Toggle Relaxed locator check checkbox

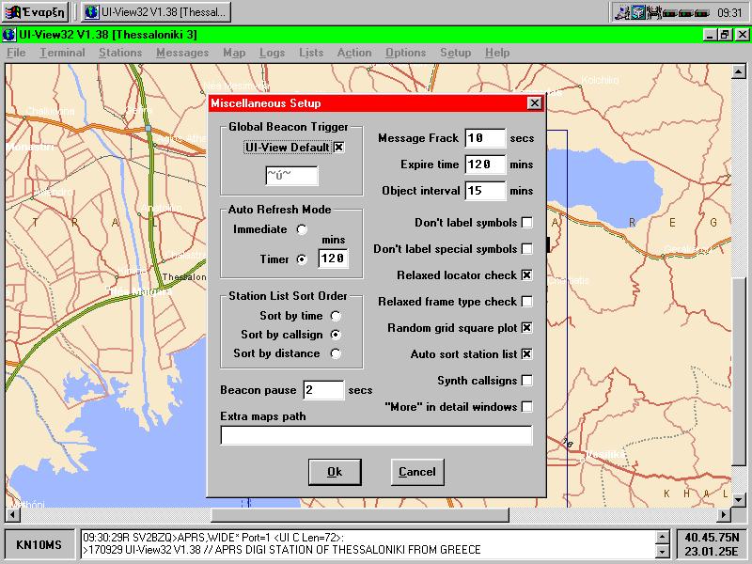pos(526,275)
